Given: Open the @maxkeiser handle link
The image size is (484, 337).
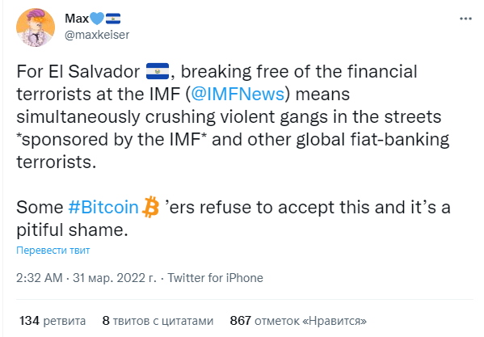Looking at the screenshot, I should click(x=97, y=35).
